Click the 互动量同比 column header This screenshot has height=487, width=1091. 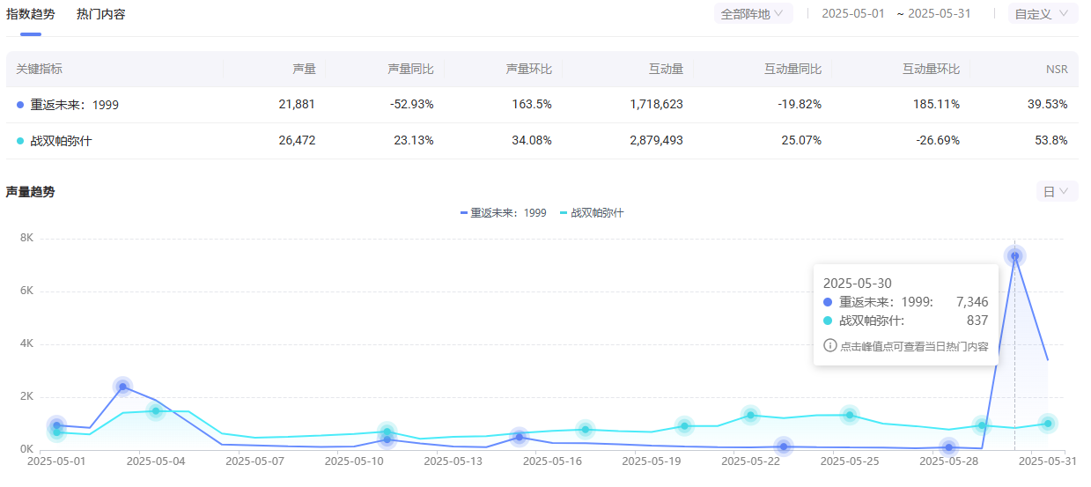(792, 69)
